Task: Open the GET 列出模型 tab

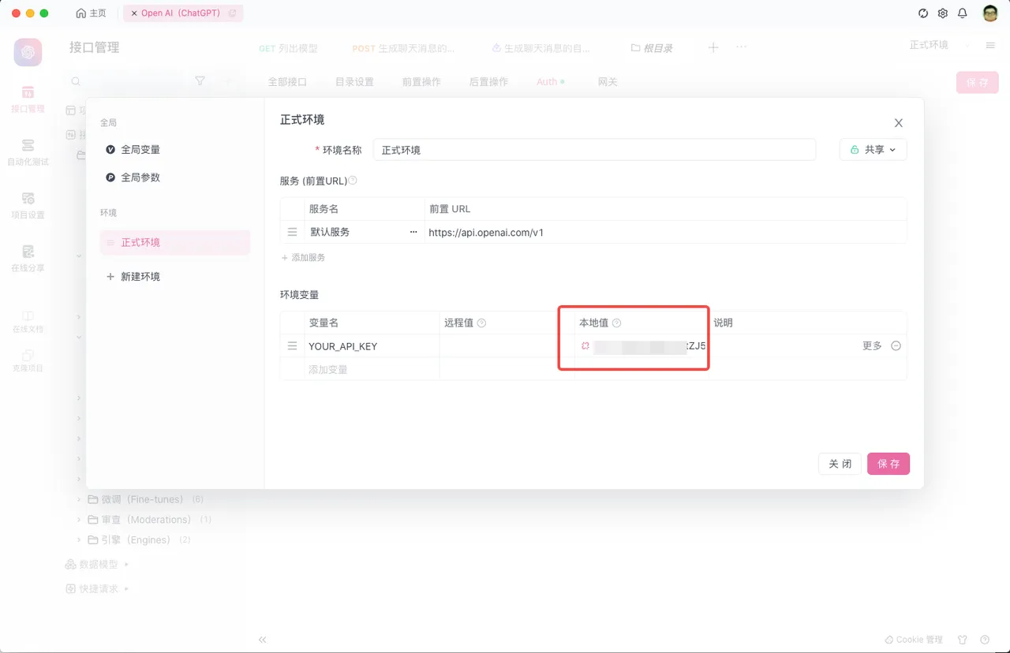Action: pos(288,48)
